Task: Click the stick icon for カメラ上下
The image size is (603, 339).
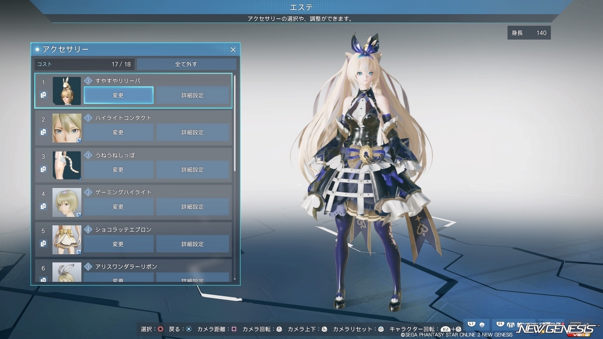Action: coord(324,329)
